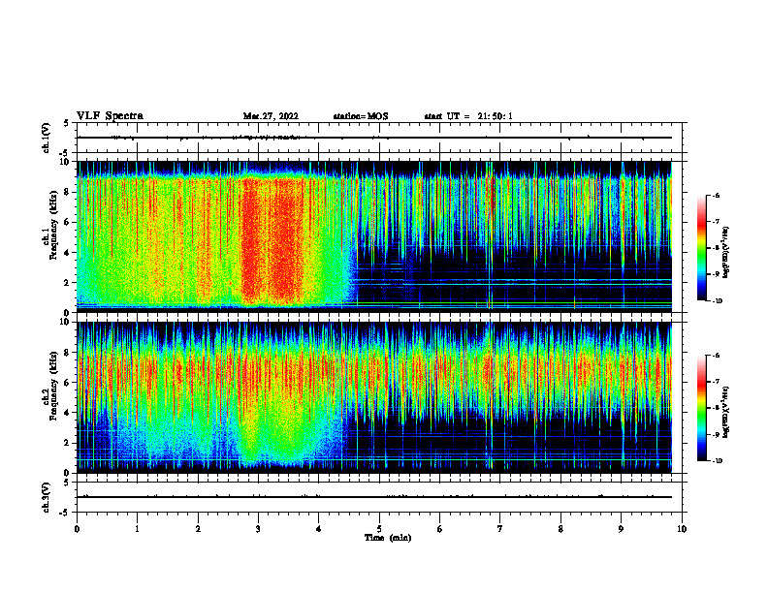This screenshot has width=768, height=593.
Task: Click the "10" kHz tick on ch.2 frequency axis
Action: tap(66, 323)
